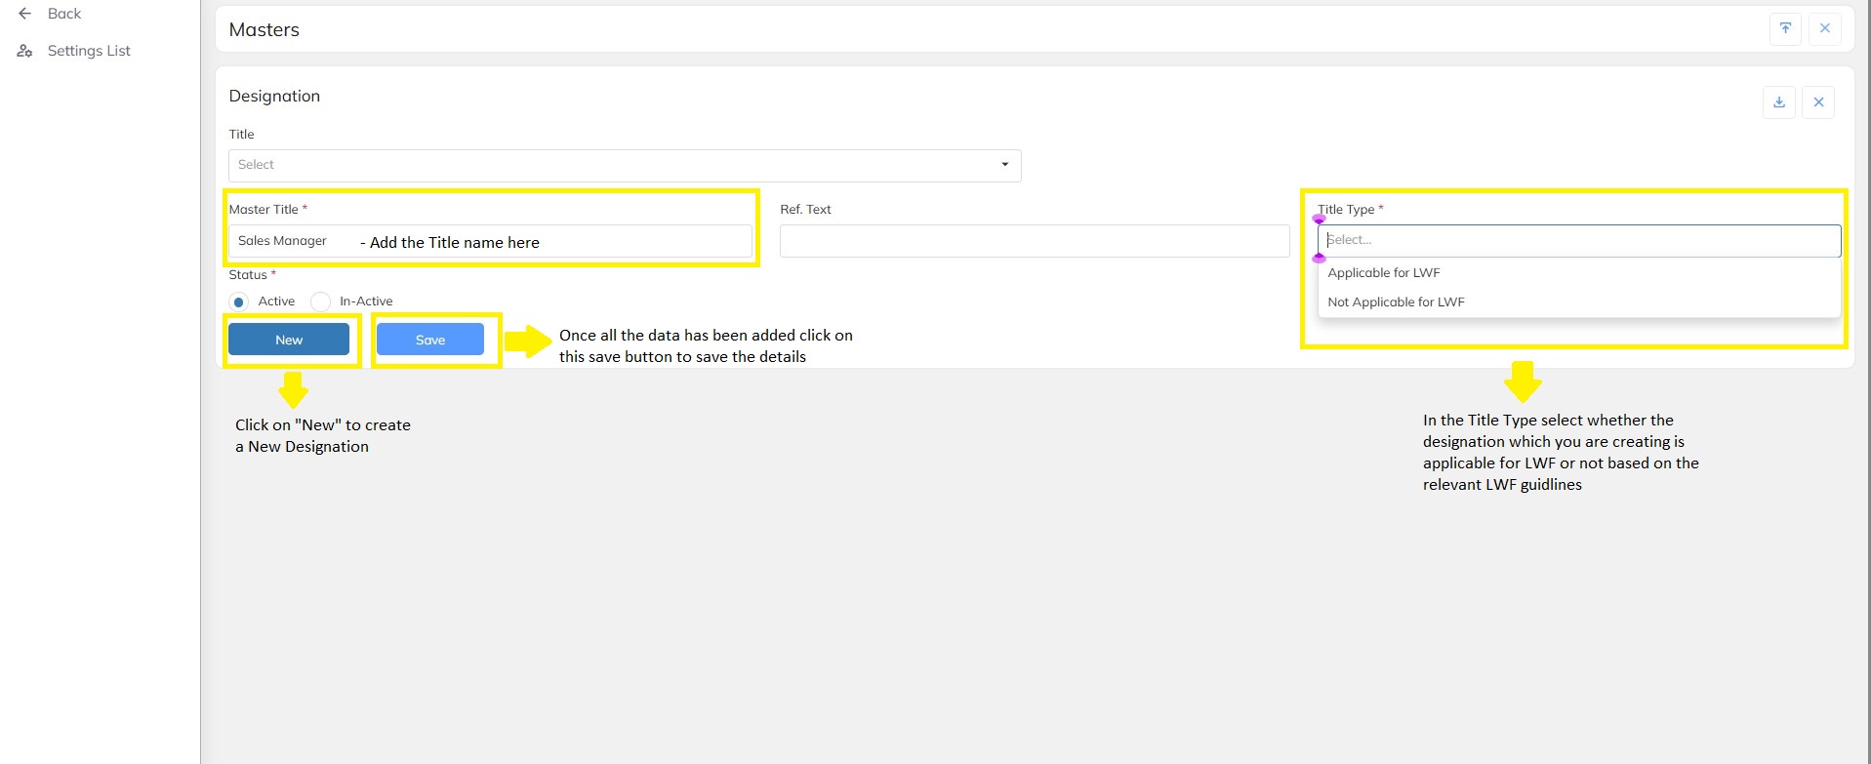Click the Save button
The height and width of the screenshot is (764, 1871).
click(x=430, y=340)
